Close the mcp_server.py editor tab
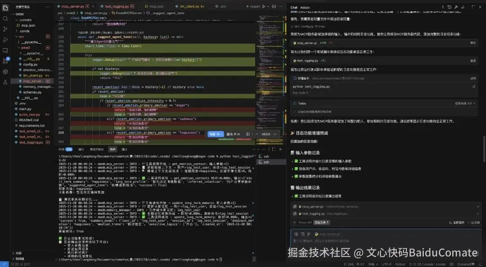Viewport: 486px width, 267px height. tap(92, 6)
